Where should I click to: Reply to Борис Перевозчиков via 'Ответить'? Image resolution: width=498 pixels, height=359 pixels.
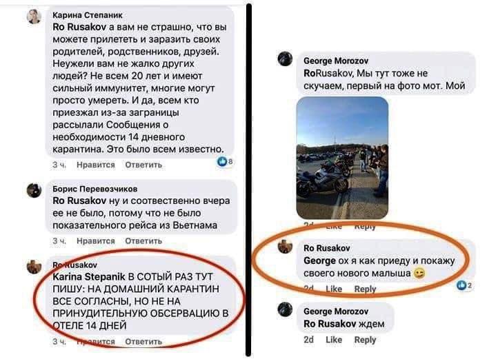[x=143, y=241]
